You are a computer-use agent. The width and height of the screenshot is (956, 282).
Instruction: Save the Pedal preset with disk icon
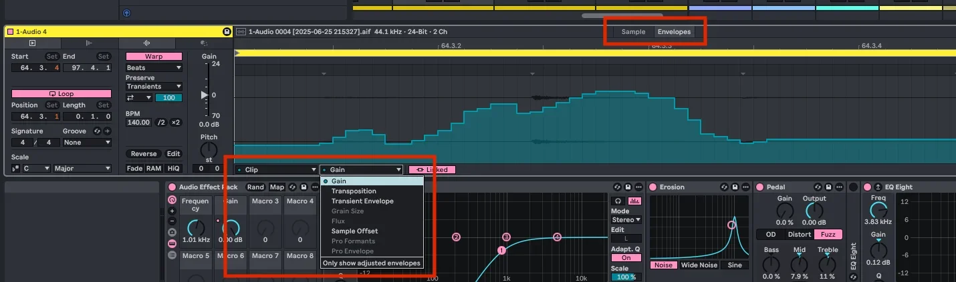830,187
